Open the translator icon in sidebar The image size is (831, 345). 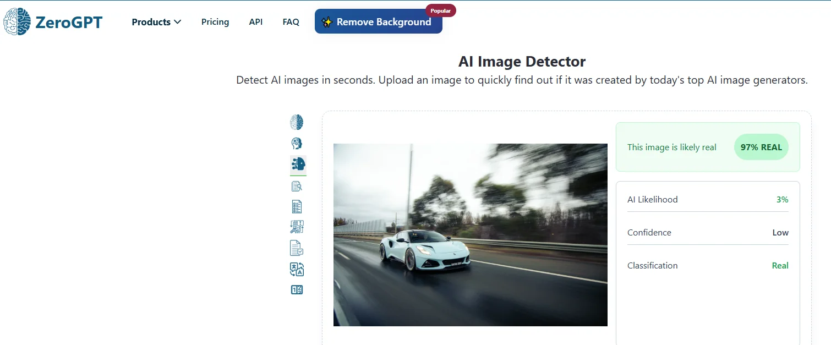[x=297, y=269]
